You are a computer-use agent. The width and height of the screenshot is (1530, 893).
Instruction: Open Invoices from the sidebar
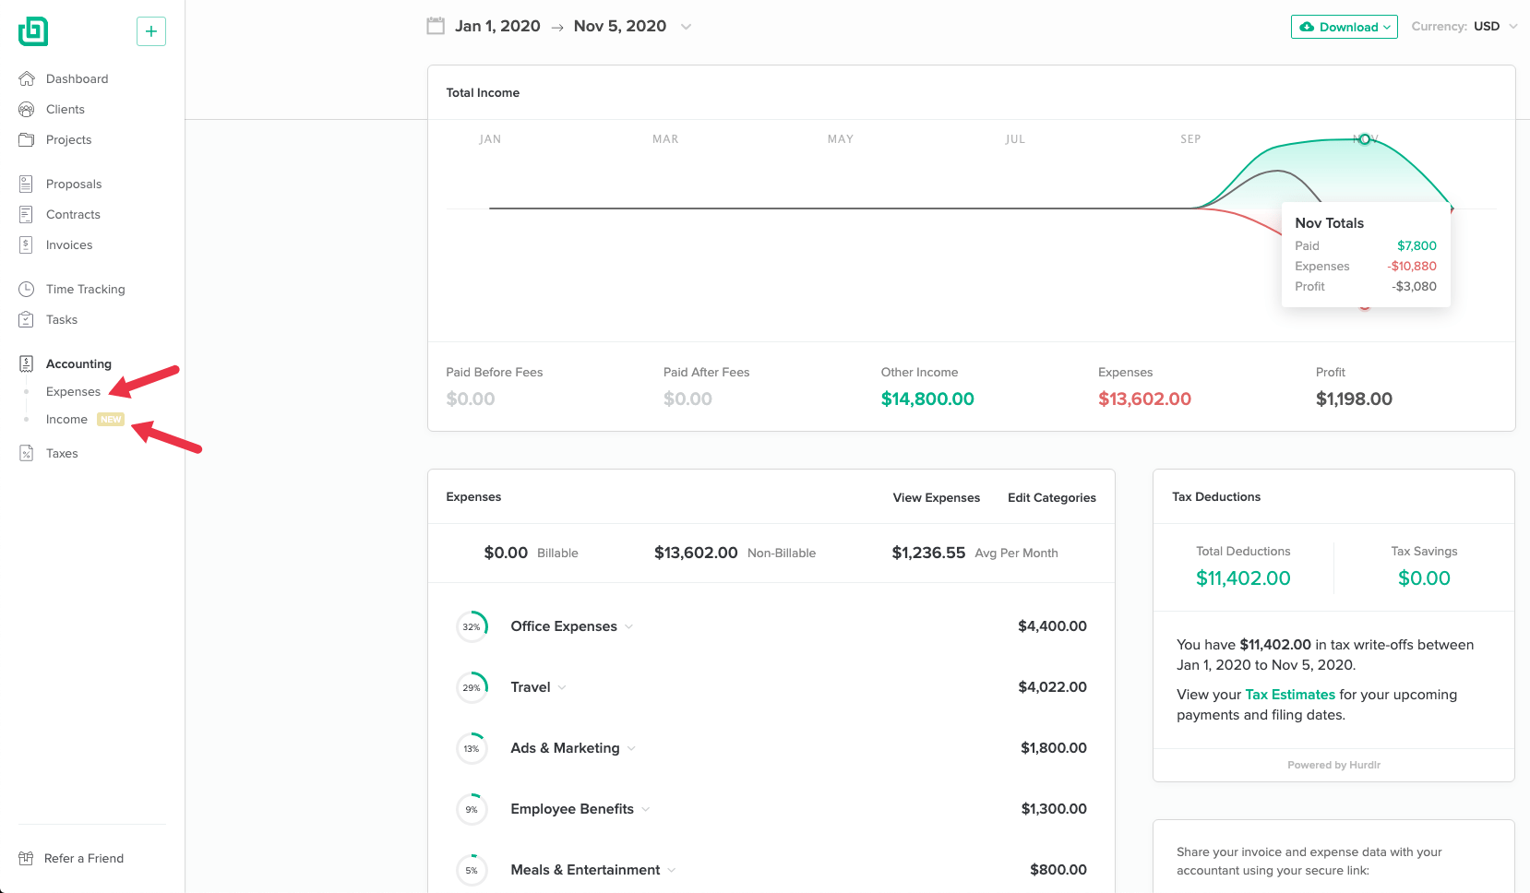pyautogui.click(x=69, y=244)
